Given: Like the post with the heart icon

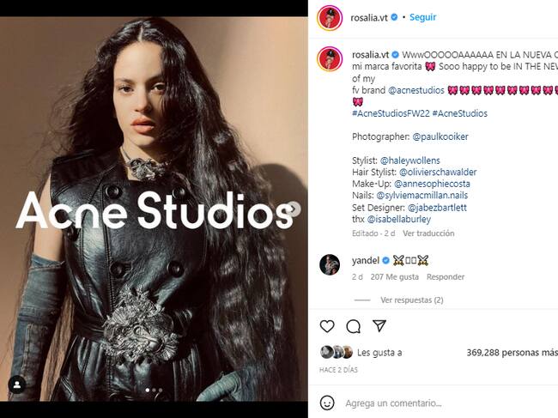Looking at the screenshot, I should [x=327, y=326].
